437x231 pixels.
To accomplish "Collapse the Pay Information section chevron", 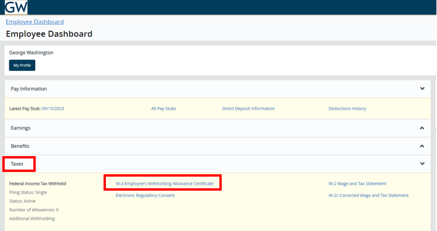I will 422,89.
